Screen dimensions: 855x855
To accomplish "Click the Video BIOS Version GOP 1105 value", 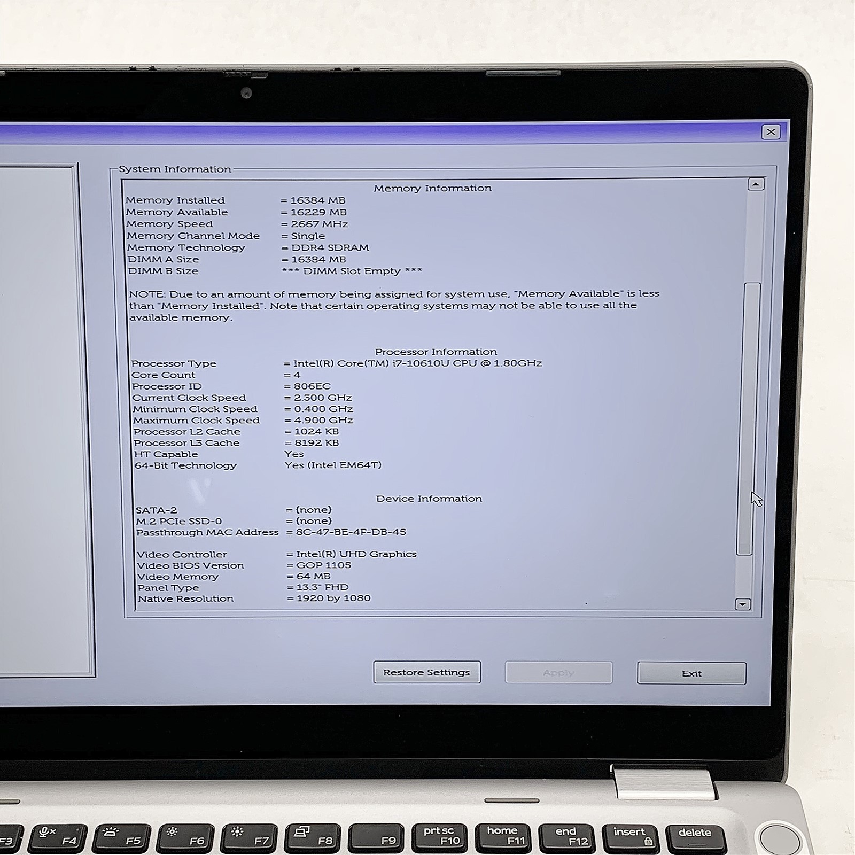I will click(x=324, y=565).
